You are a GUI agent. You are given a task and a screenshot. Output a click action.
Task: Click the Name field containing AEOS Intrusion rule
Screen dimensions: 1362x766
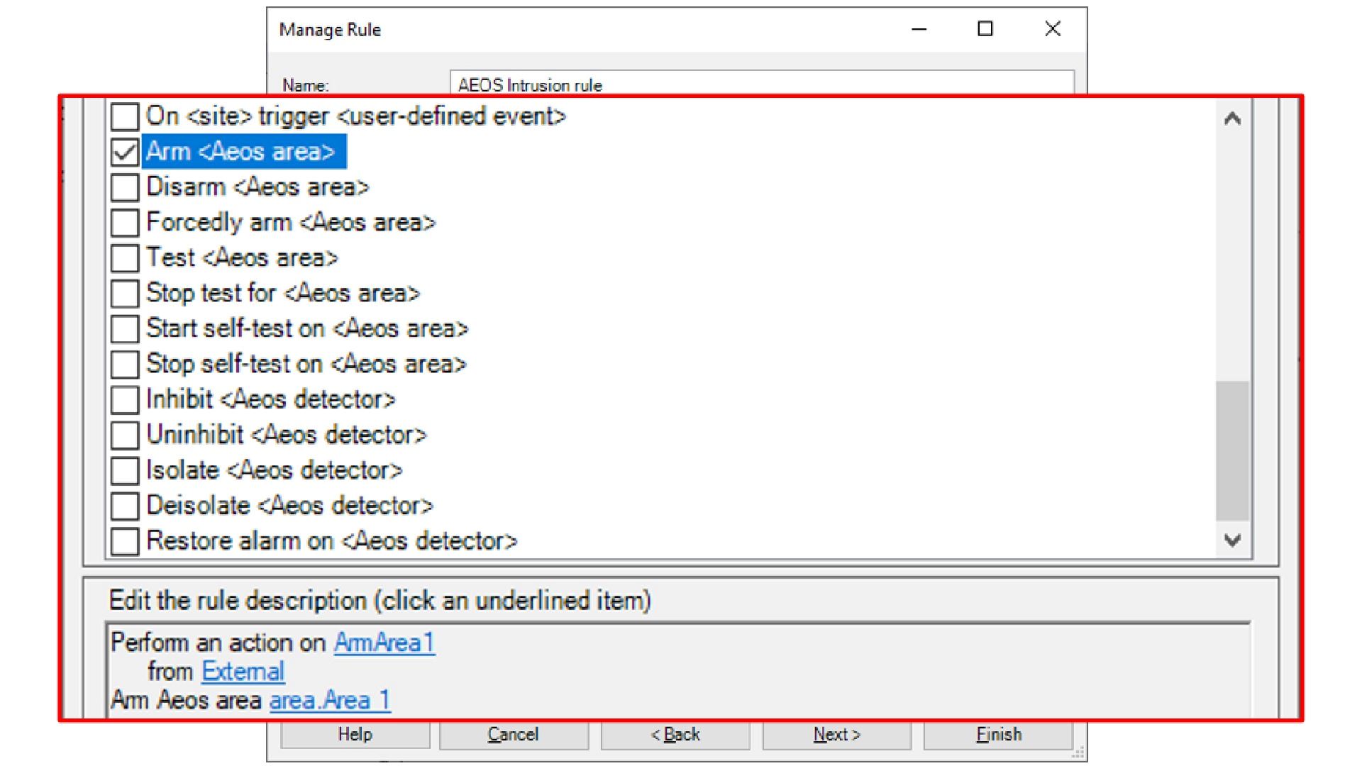coord(762,82)
